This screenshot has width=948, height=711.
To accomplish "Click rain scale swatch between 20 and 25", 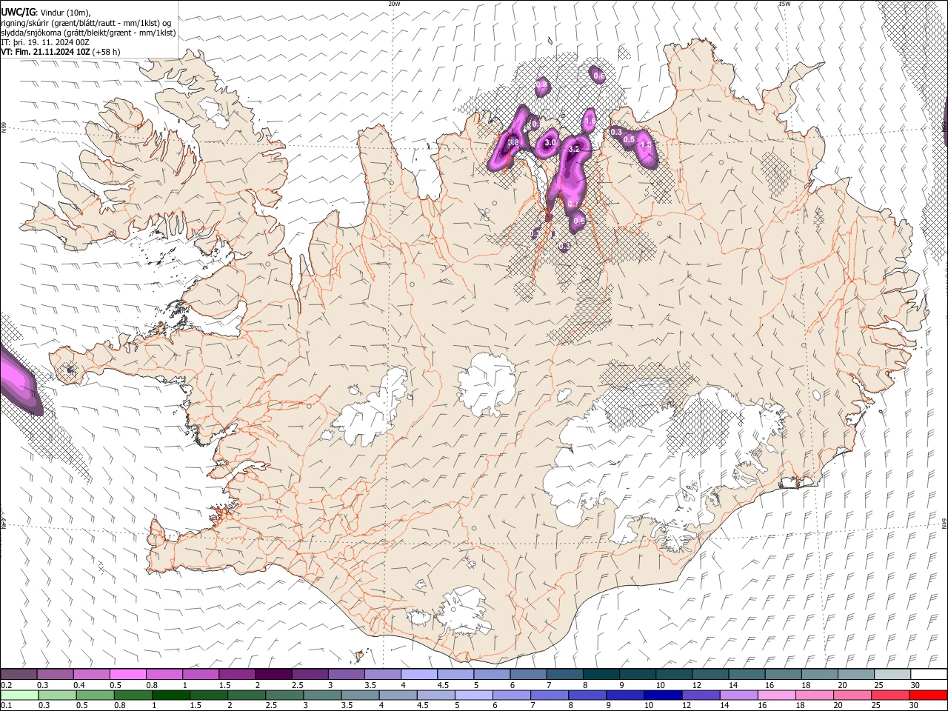I will 852,695.
